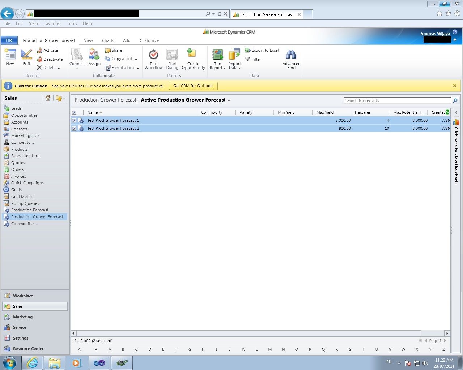Click the Assign ribbon icon

pyautogui.click(x=94, y=55)
